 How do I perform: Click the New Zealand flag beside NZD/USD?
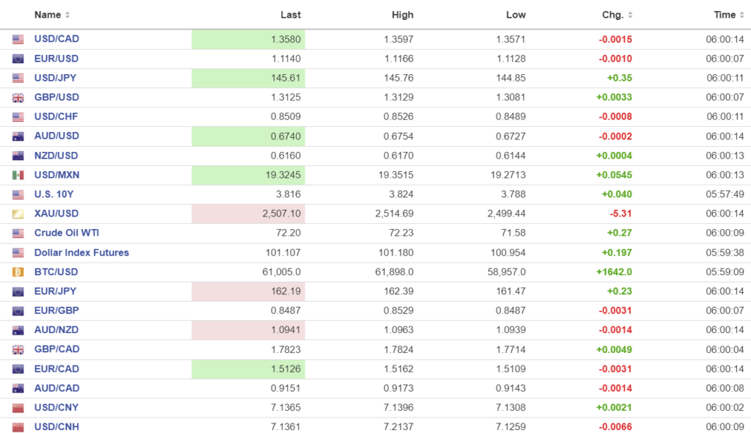pos(18,156)
